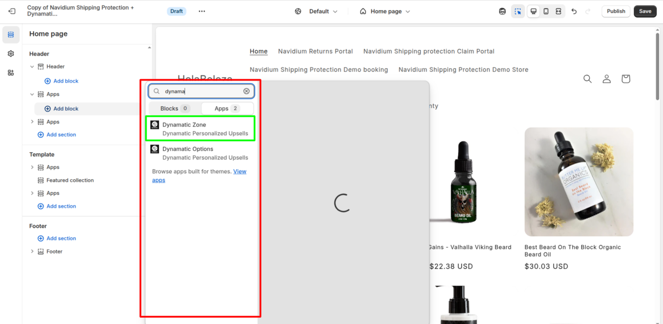The image size is (663, 324).
Task: Click the redo arrow icon
Action: [x=588, y=11]
